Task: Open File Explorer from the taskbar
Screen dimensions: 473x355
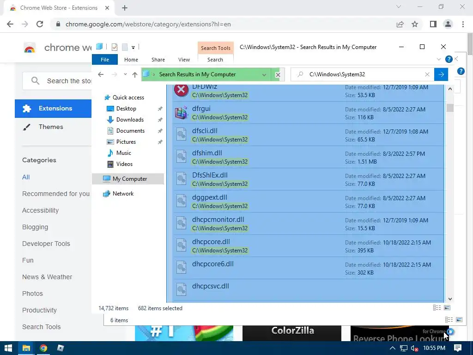Action: click(26, 348)
